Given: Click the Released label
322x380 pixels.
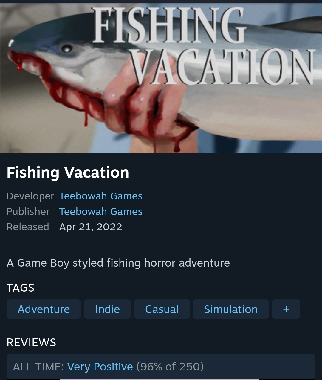Looking at the screenshot, I should (28, 227).
